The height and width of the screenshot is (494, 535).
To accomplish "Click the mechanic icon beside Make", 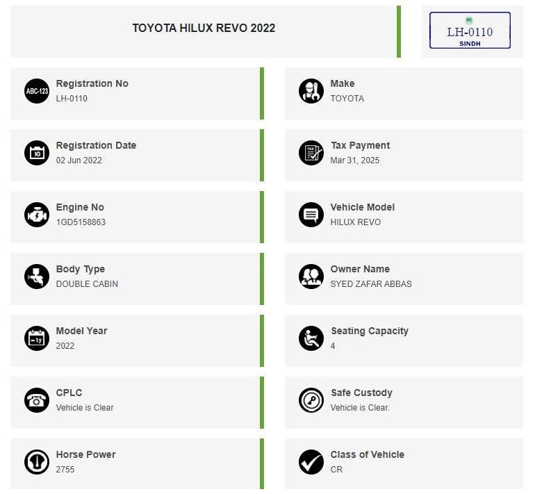I will [311, 91].
